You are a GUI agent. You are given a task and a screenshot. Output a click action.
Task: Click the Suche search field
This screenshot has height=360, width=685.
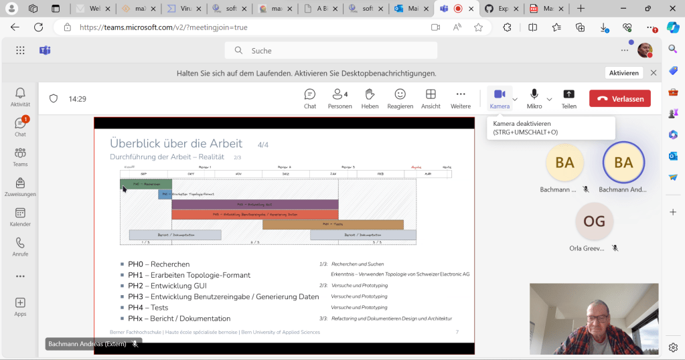331,51
